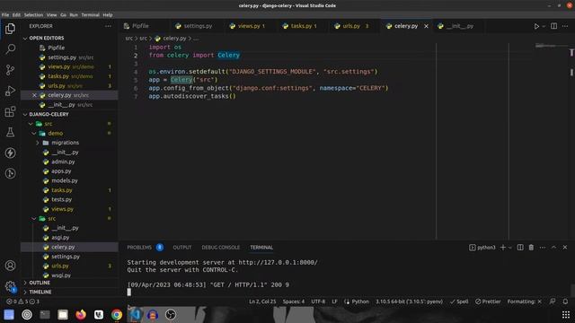Toggle Prettier status bar item
Image resolution: width=575 pixels, height=323 pixels.
click(x=488, y=301)
